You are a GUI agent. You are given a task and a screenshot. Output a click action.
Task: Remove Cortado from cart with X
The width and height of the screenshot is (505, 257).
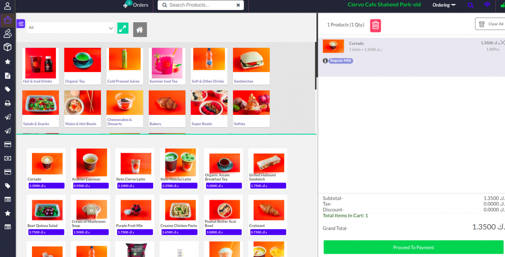[502, 42]
